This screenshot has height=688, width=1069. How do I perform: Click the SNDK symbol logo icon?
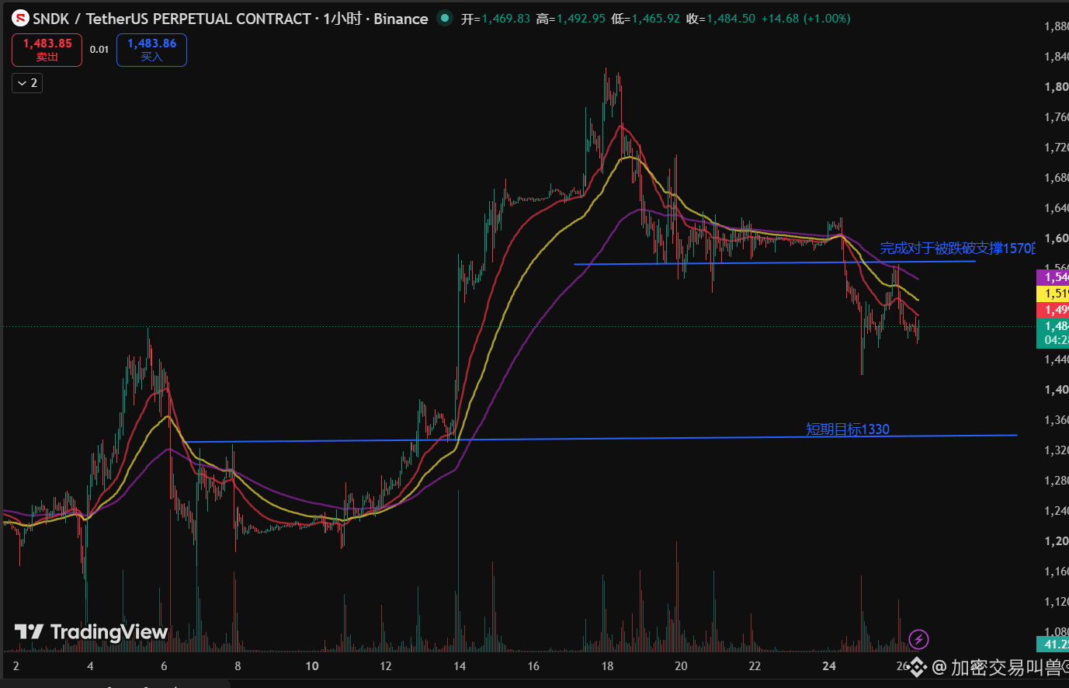(x=20, y=18)
